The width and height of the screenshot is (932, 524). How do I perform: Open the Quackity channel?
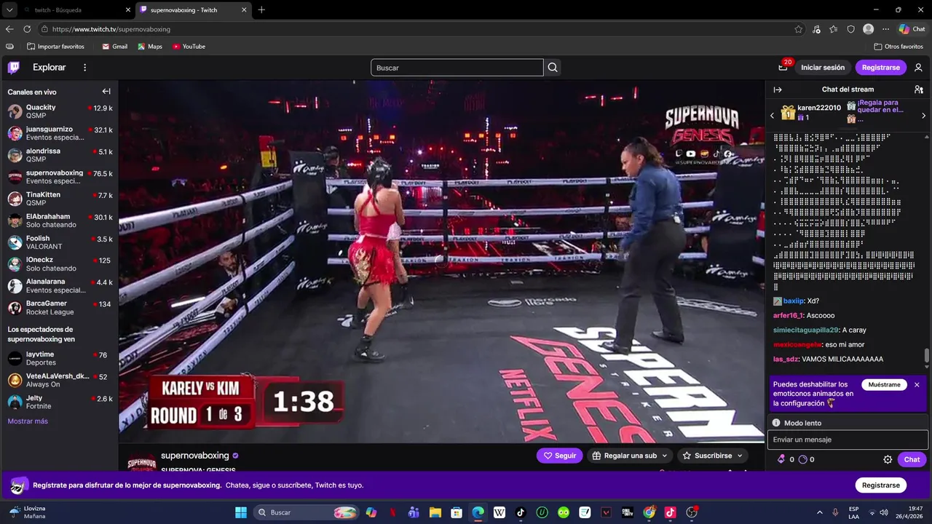point(60,111)
